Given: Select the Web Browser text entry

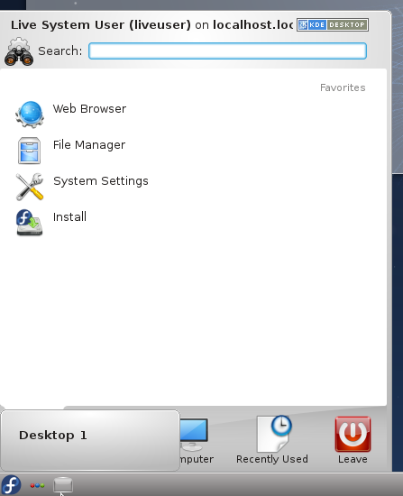Looking at the screenshot, I should click(89, 109).
